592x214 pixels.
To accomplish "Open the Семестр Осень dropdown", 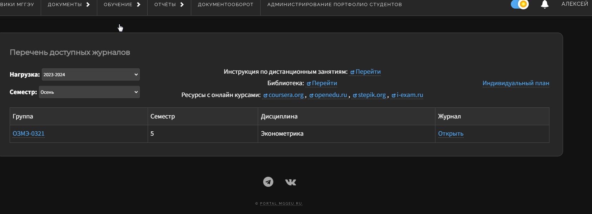I will pyautogui.click(x=89, y=92).
